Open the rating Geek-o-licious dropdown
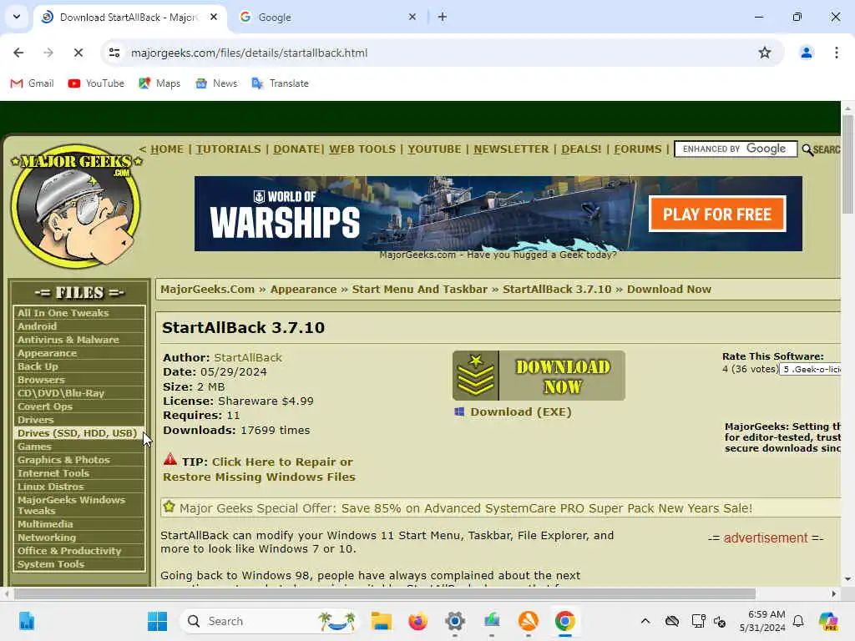This screenshot has width=855, height=641. click(811, 369)
